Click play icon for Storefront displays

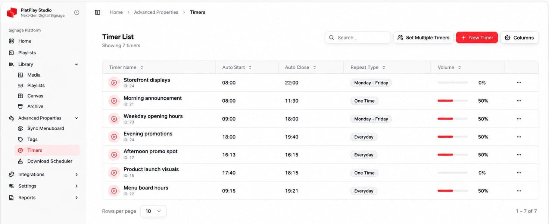click(114, 83)
